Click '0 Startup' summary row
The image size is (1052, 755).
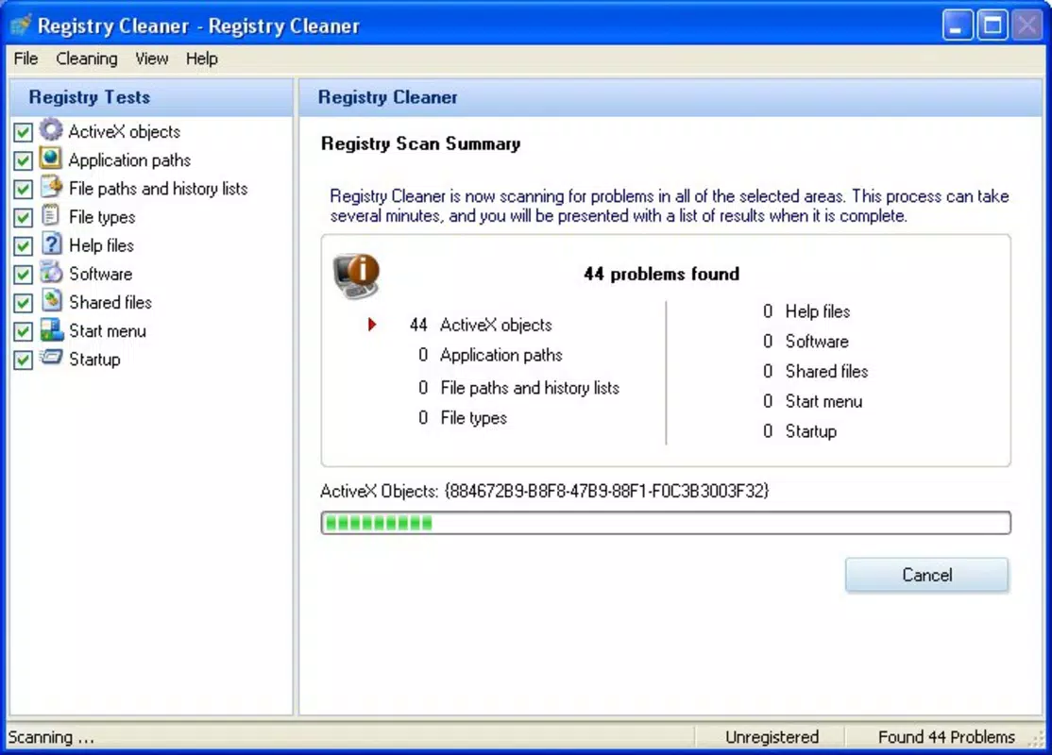click(800, 431)
